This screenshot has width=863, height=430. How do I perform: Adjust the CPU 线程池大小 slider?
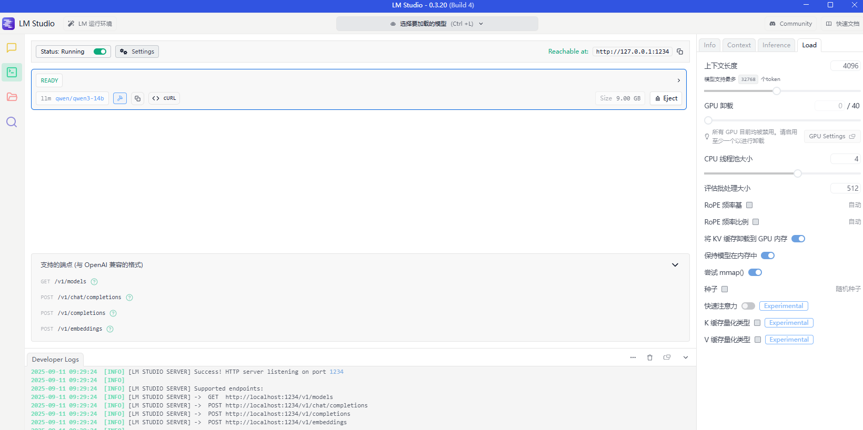[x=798, y=173]
